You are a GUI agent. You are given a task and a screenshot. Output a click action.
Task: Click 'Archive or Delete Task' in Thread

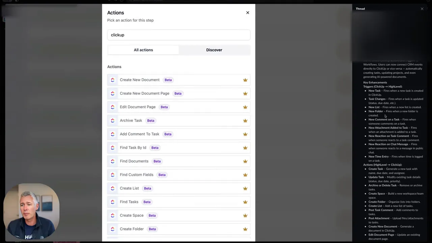(x=383, y=185)
